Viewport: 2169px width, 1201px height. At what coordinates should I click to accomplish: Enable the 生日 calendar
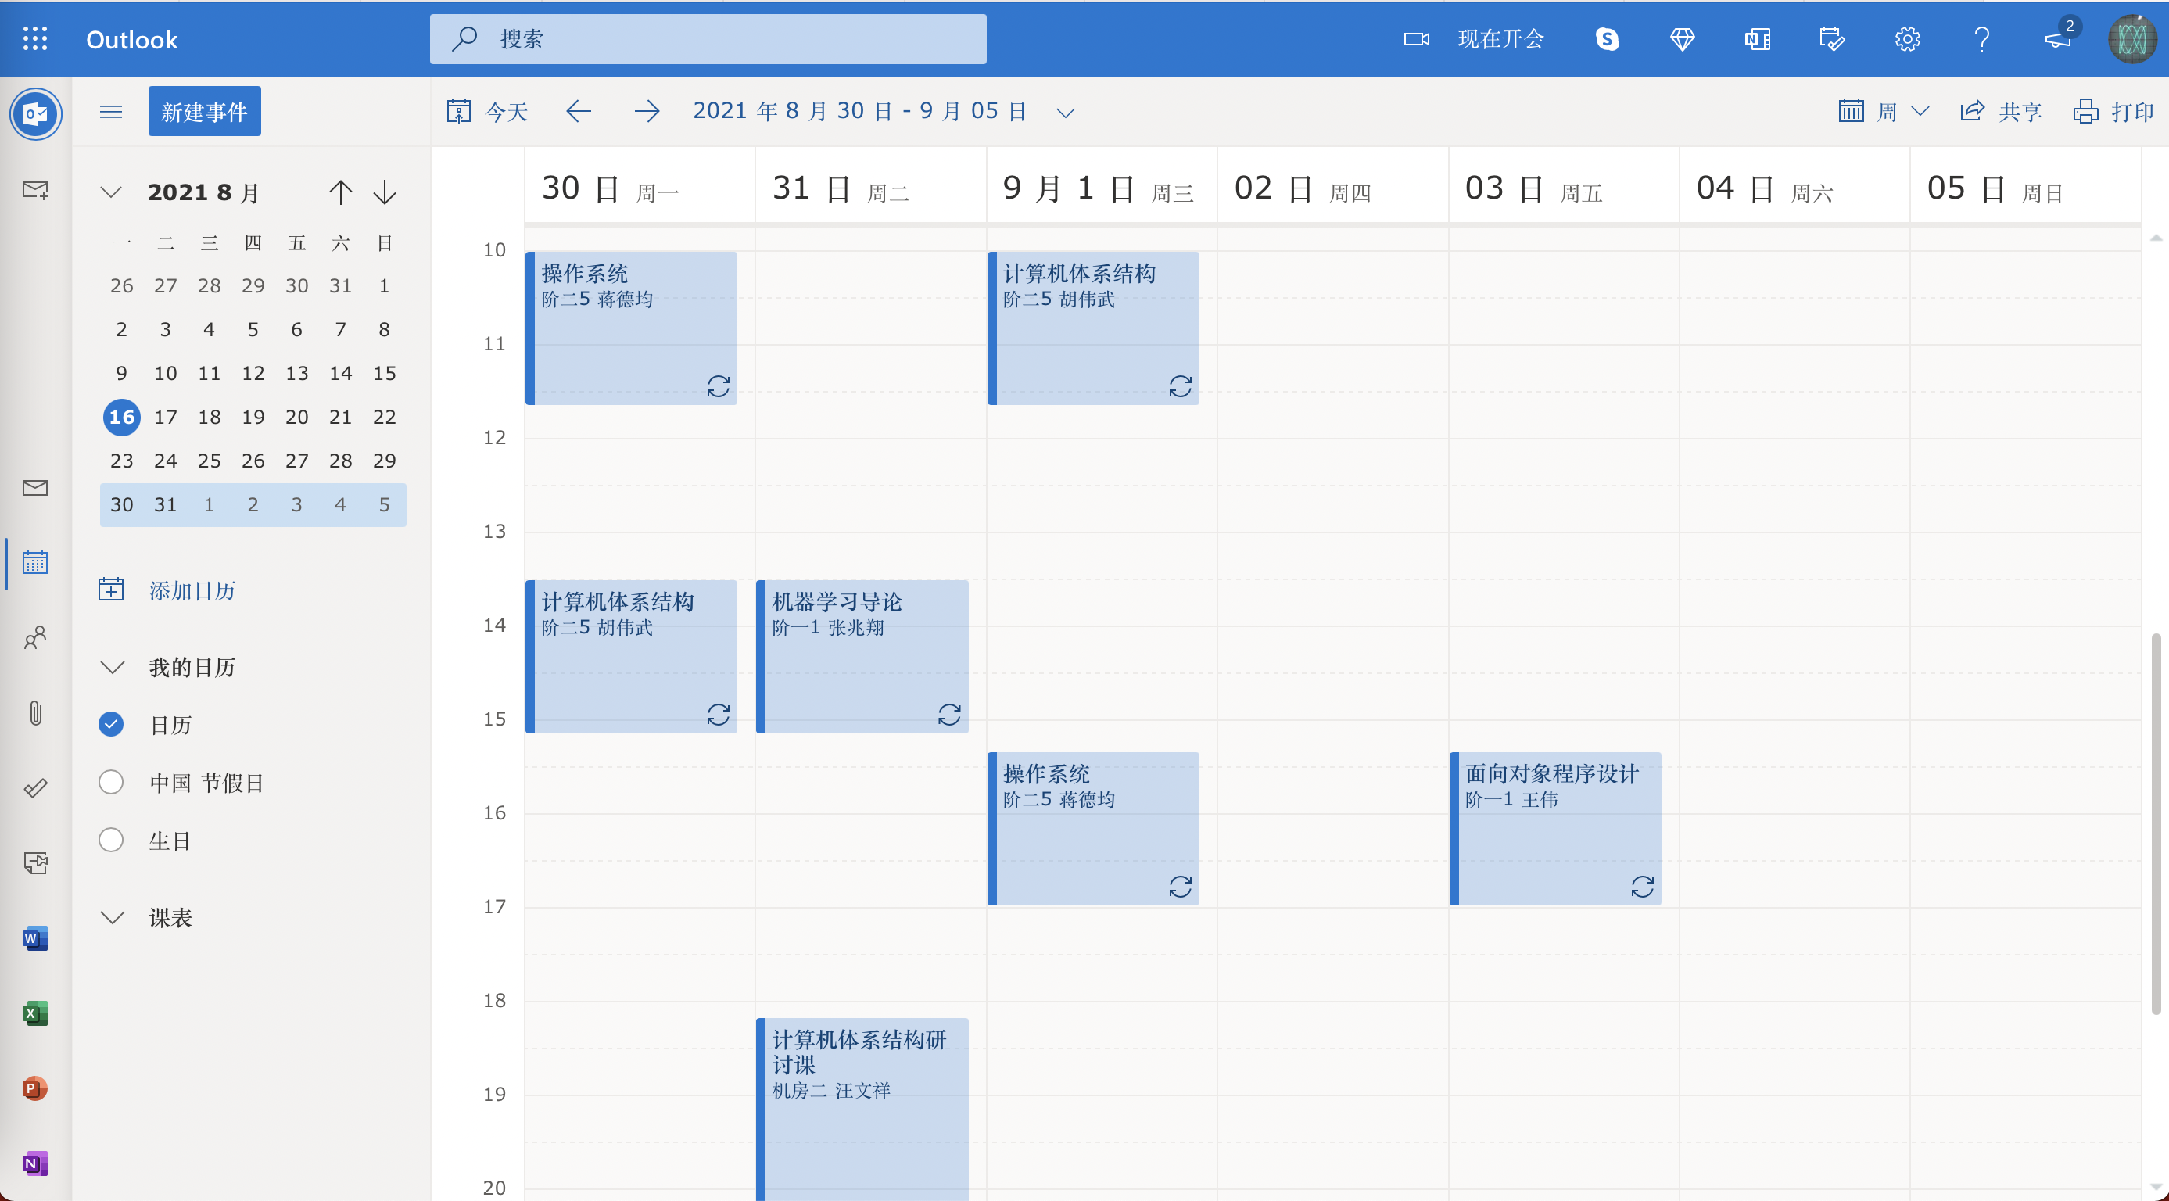point(110,840)
